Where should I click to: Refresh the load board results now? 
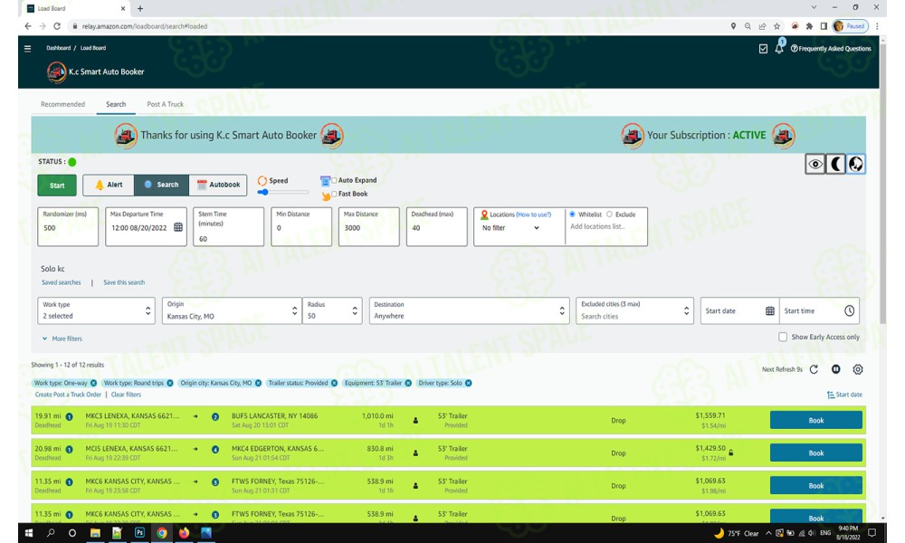coord(814,369)
